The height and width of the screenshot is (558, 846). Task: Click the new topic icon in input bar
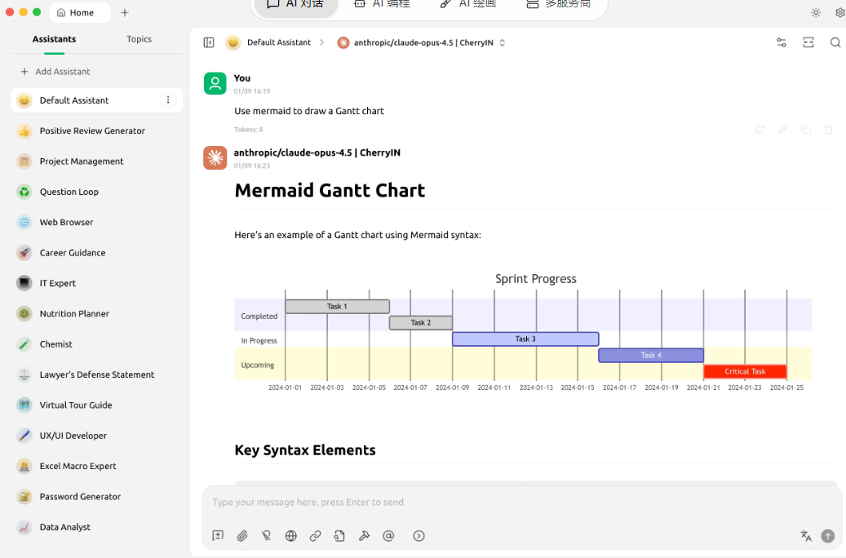click(218, 536)
